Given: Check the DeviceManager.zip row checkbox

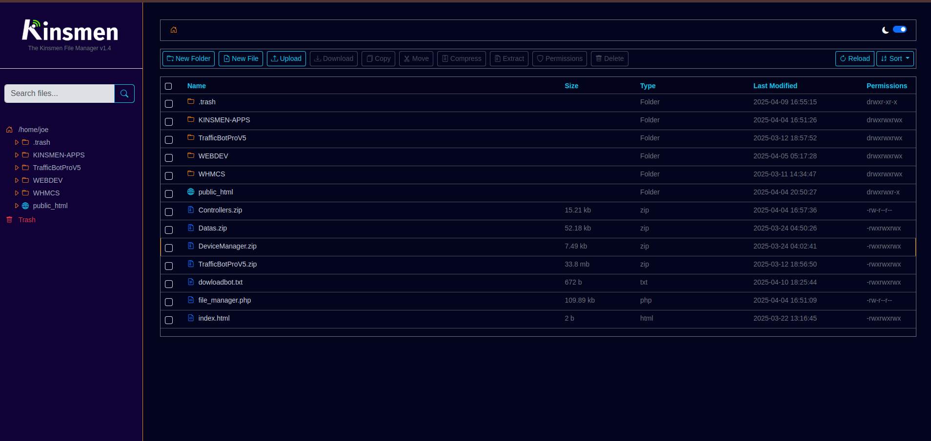Looking at the screenshot, I should pos(169,248).
